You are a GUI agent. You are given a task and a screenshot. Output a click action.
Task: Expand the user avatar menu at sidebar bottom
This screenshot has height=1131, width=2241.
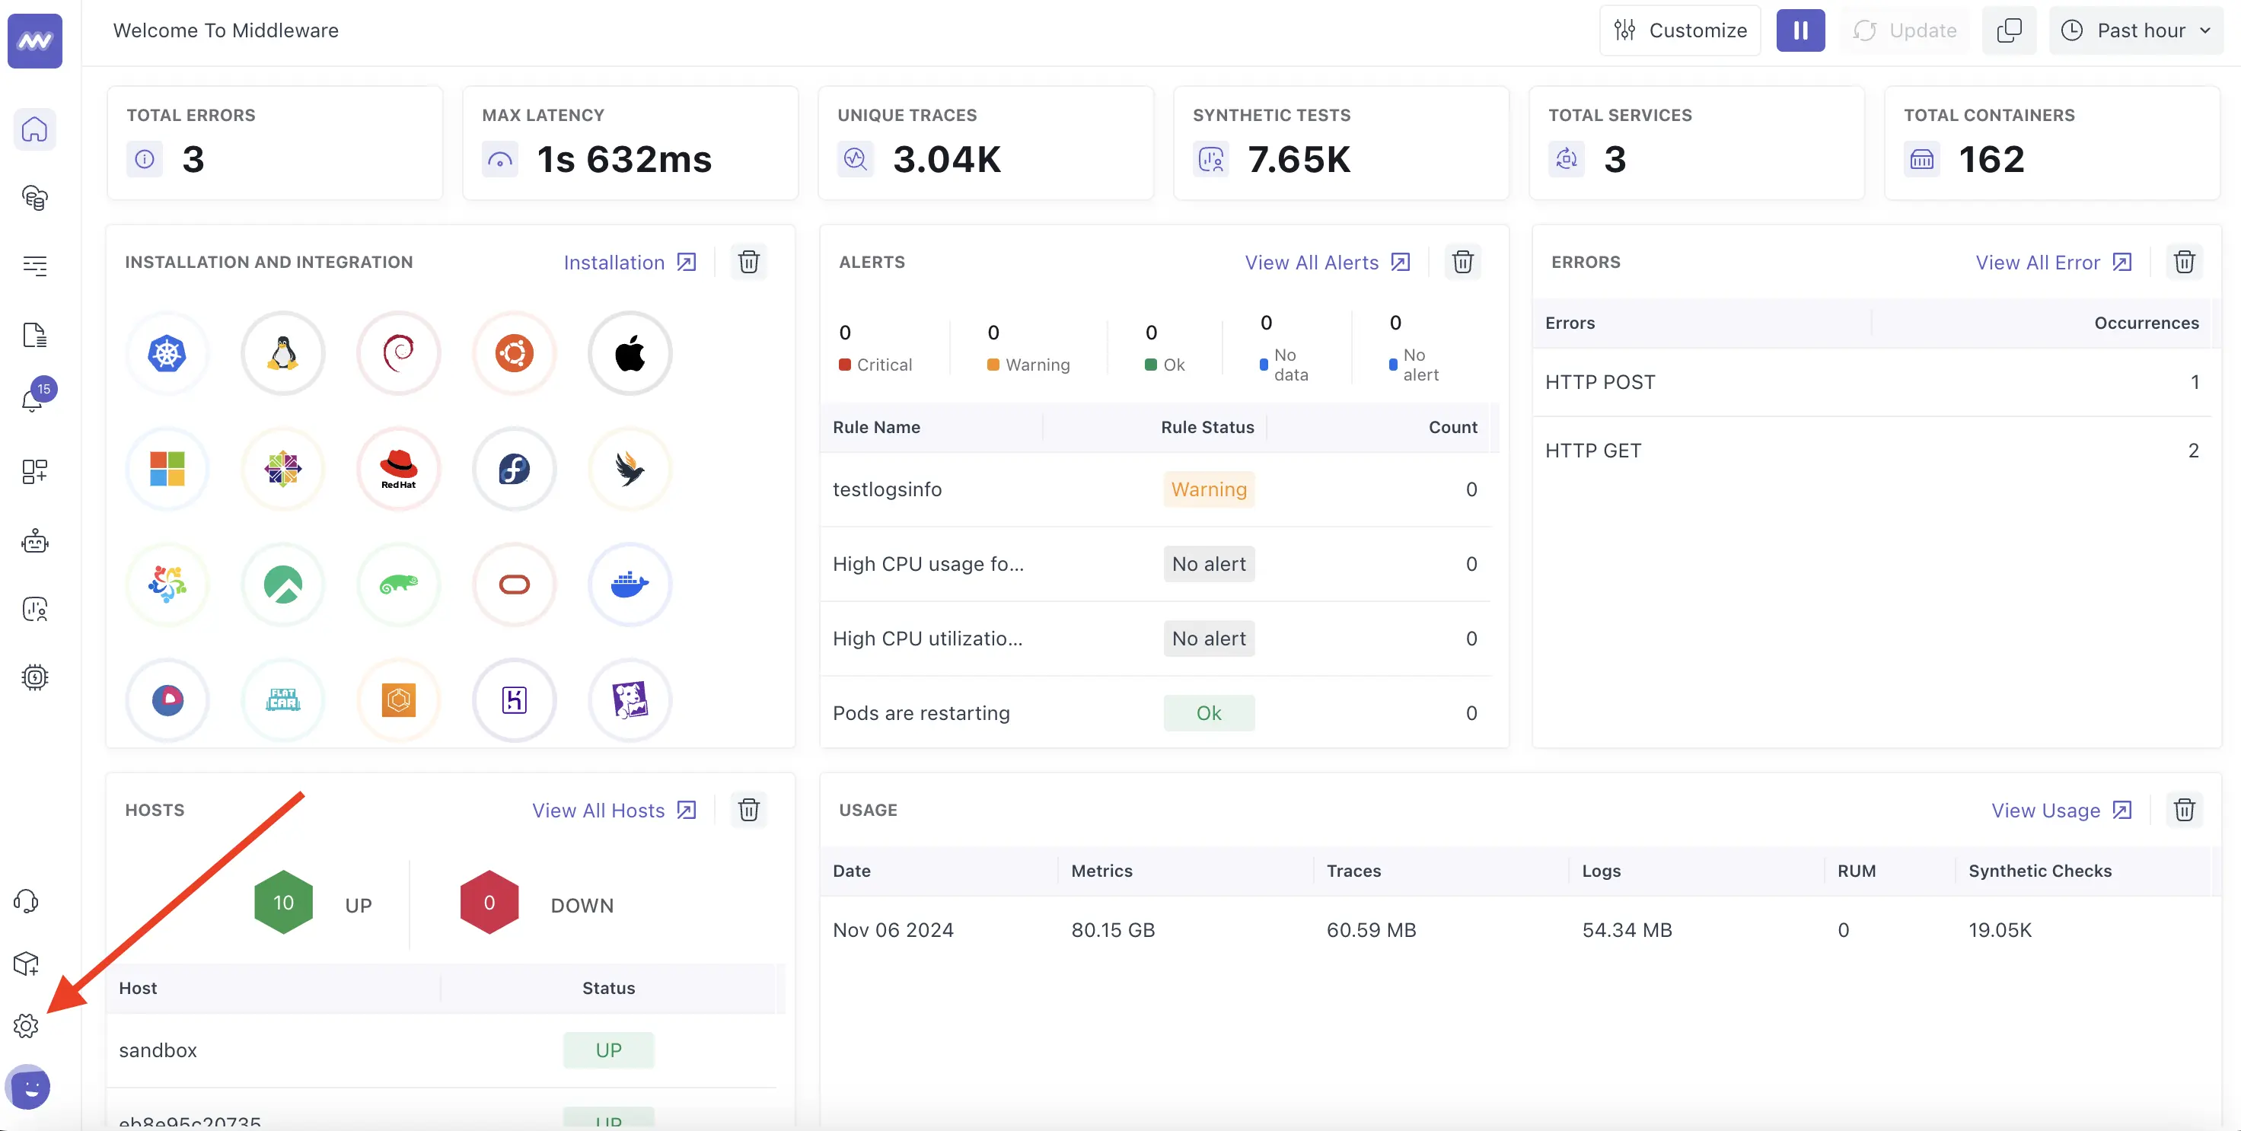point(29,1087)
